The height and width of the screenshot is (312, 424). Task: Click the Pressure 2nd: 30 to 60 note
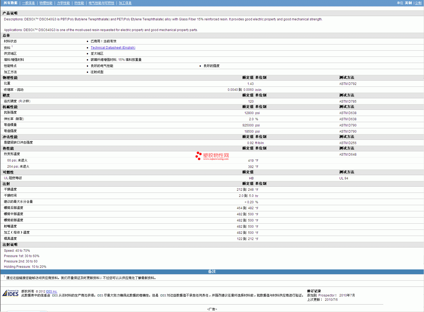[x=21, y=261]
